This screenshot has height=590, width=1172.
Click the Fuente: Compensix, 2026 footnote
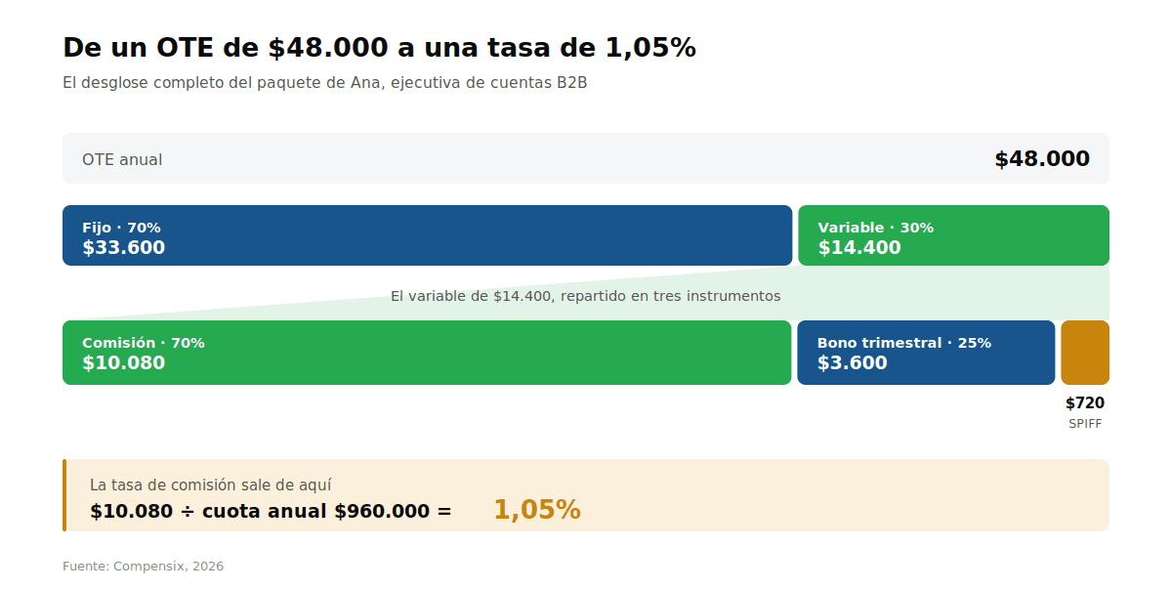[x=143, y=567]
